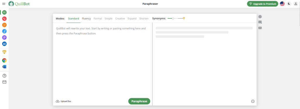Open the Citation Generator quote icon
Viewport: 300px width, 109px height.
pyautogui.click(x=4, y=44)
